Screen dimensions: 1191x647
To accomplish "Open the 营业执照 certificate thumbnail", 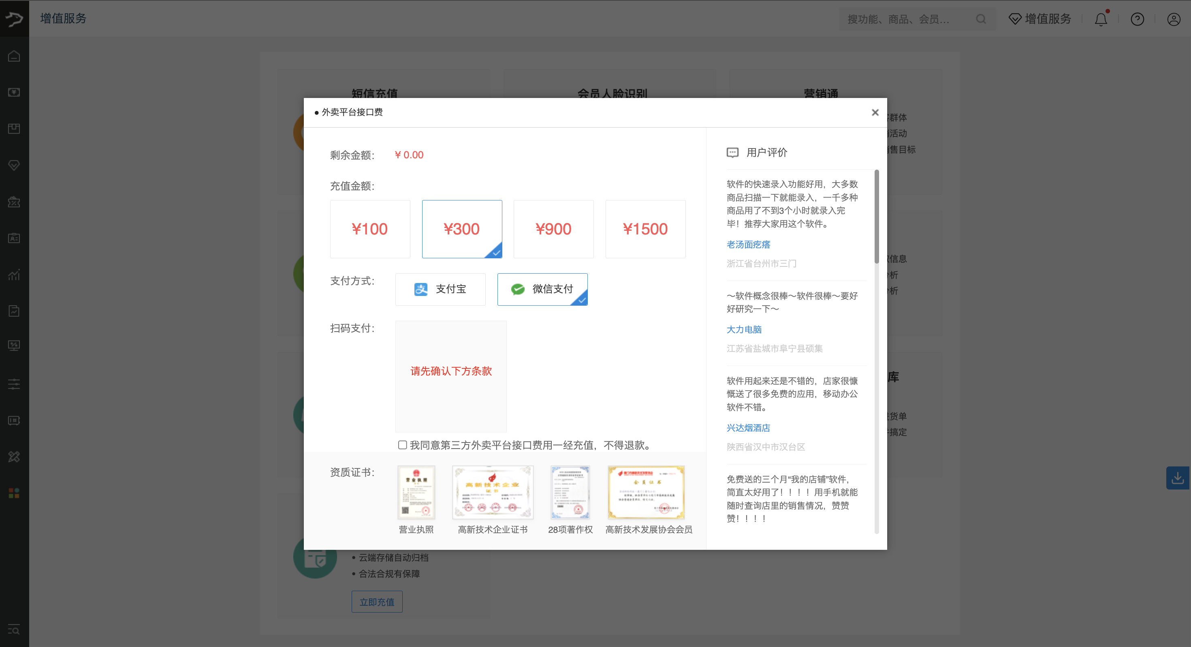I will coord(416,492).
